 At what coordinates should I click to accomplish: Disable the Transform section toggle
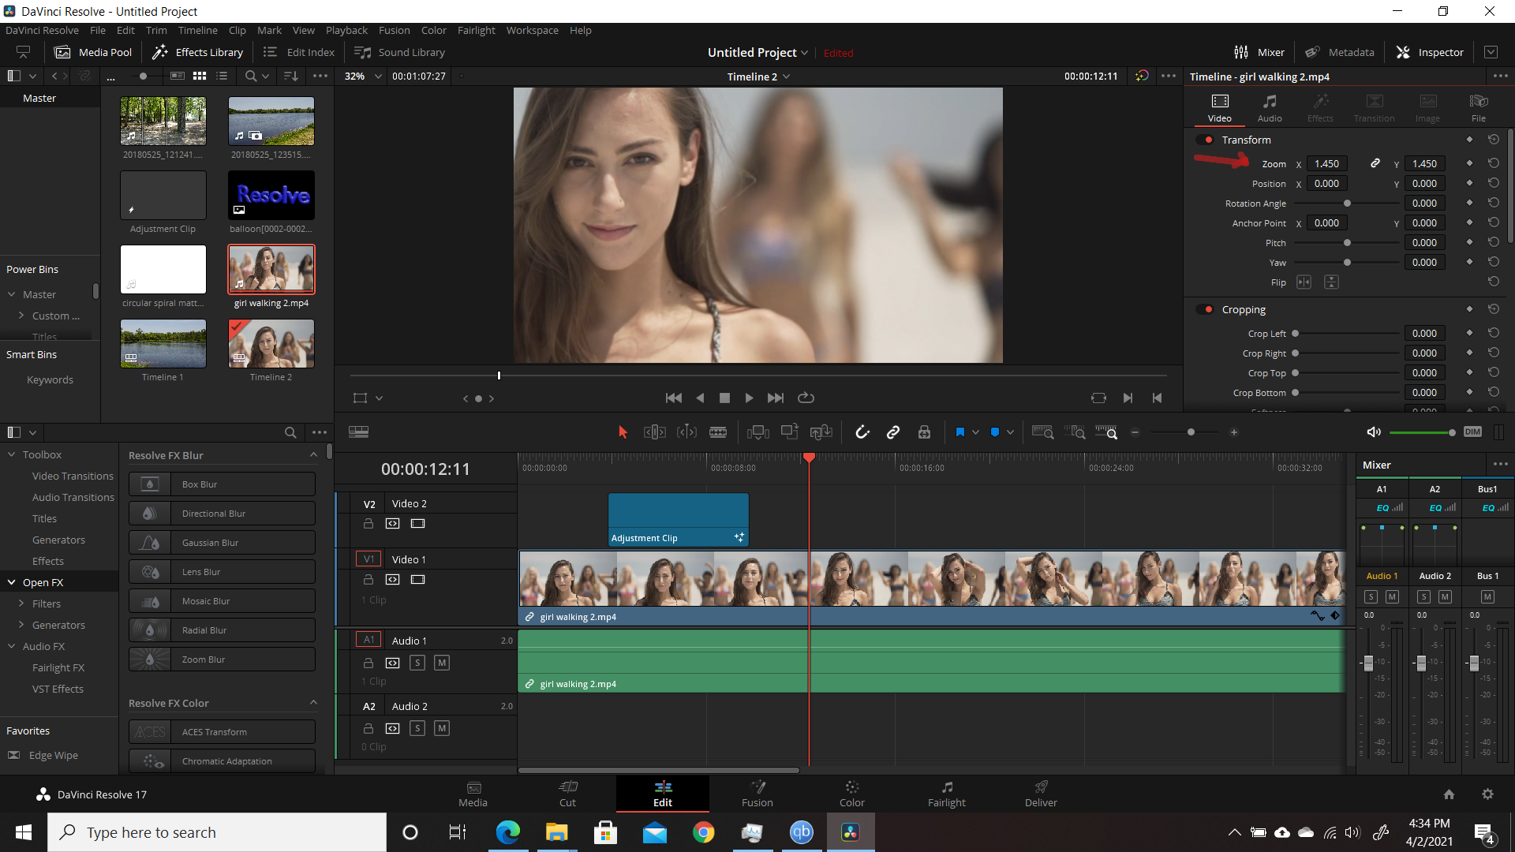[x=1205, y=140]
